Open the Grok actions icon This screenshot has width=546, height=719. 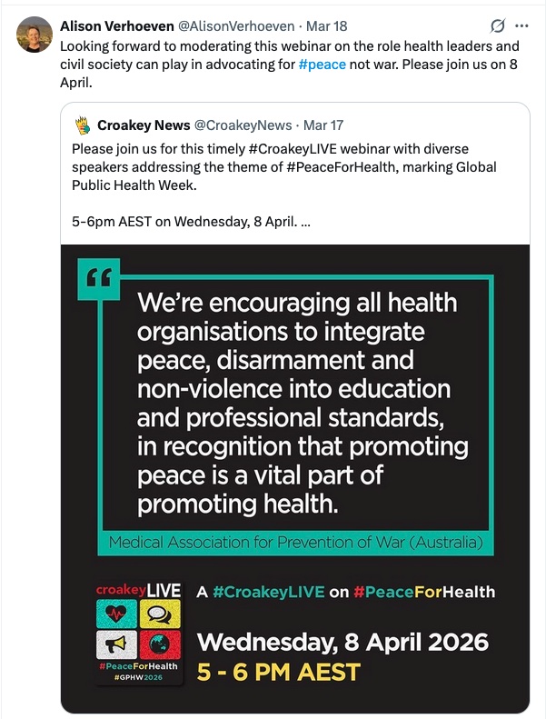coord(497,25)
